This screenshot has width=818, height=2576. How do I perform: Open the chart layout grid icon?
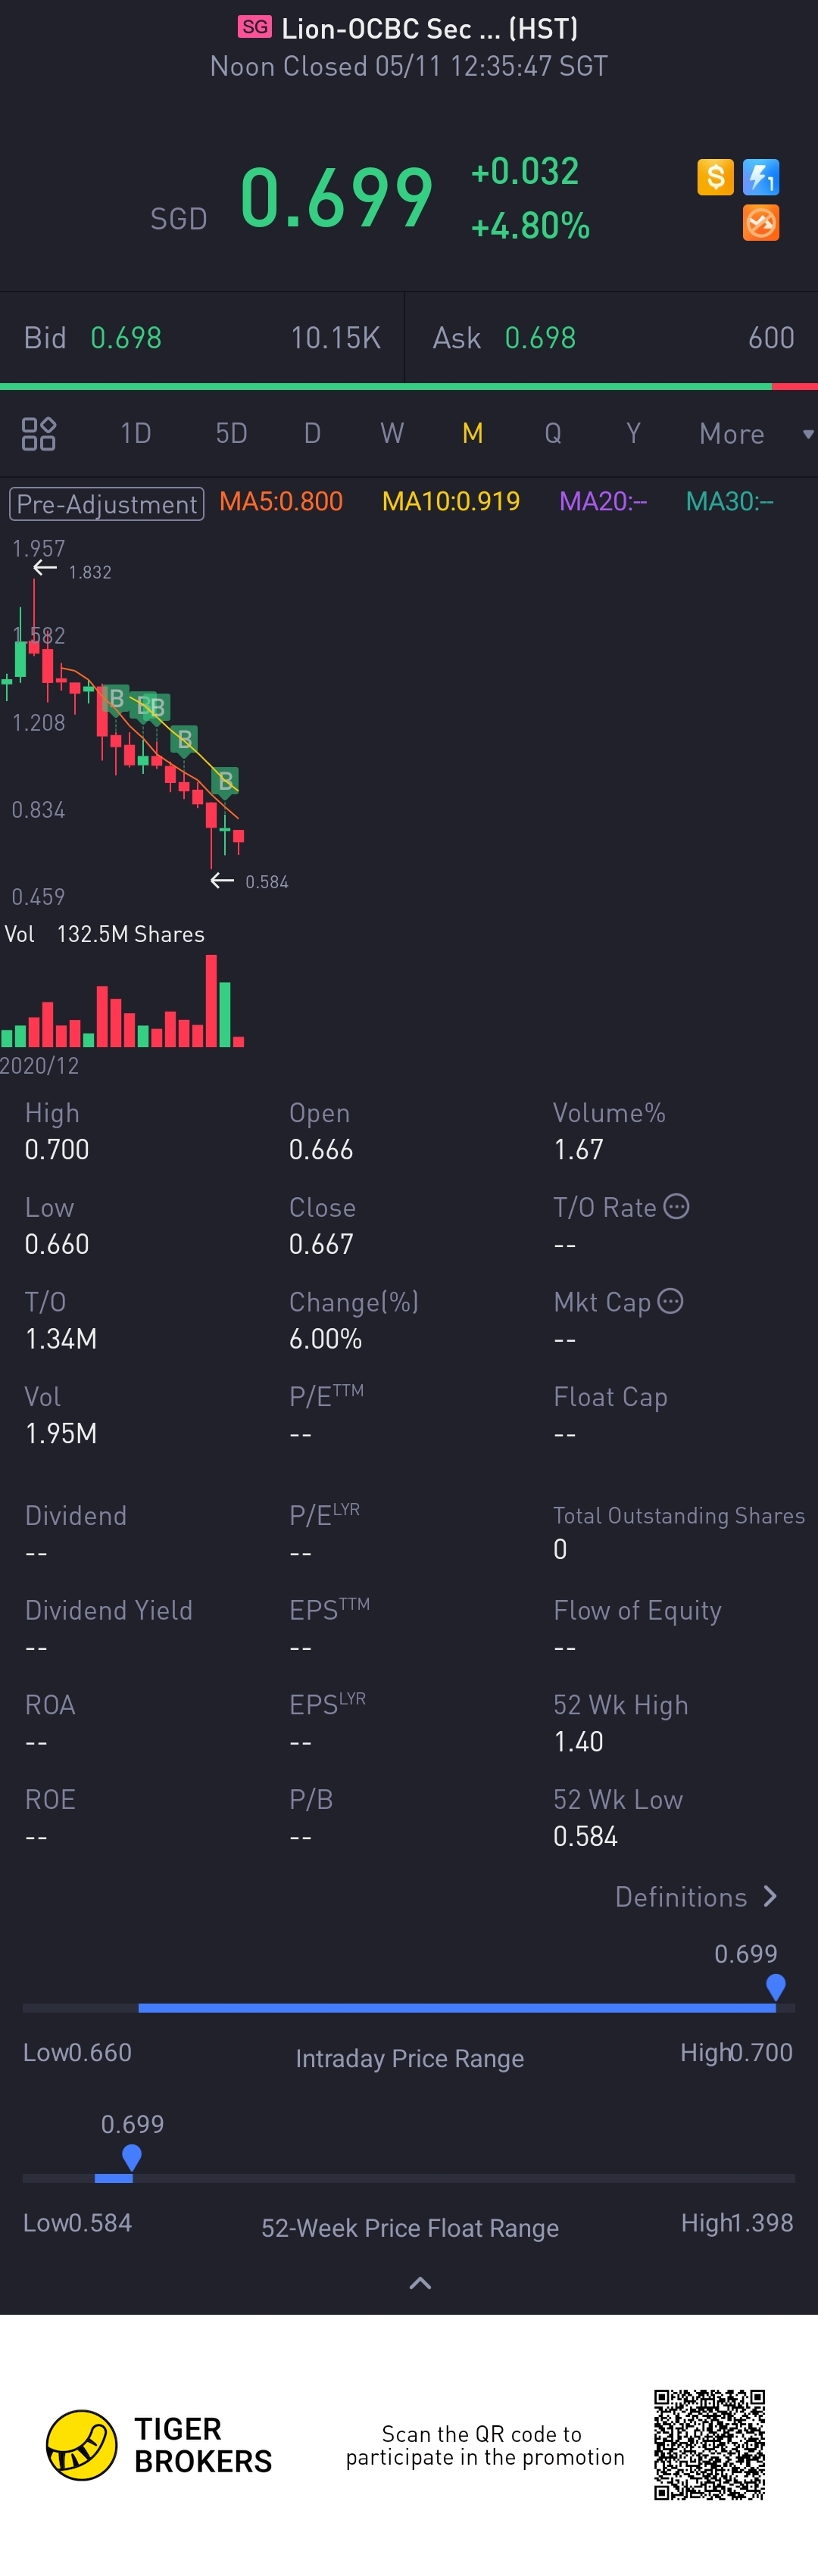[39, 434]
